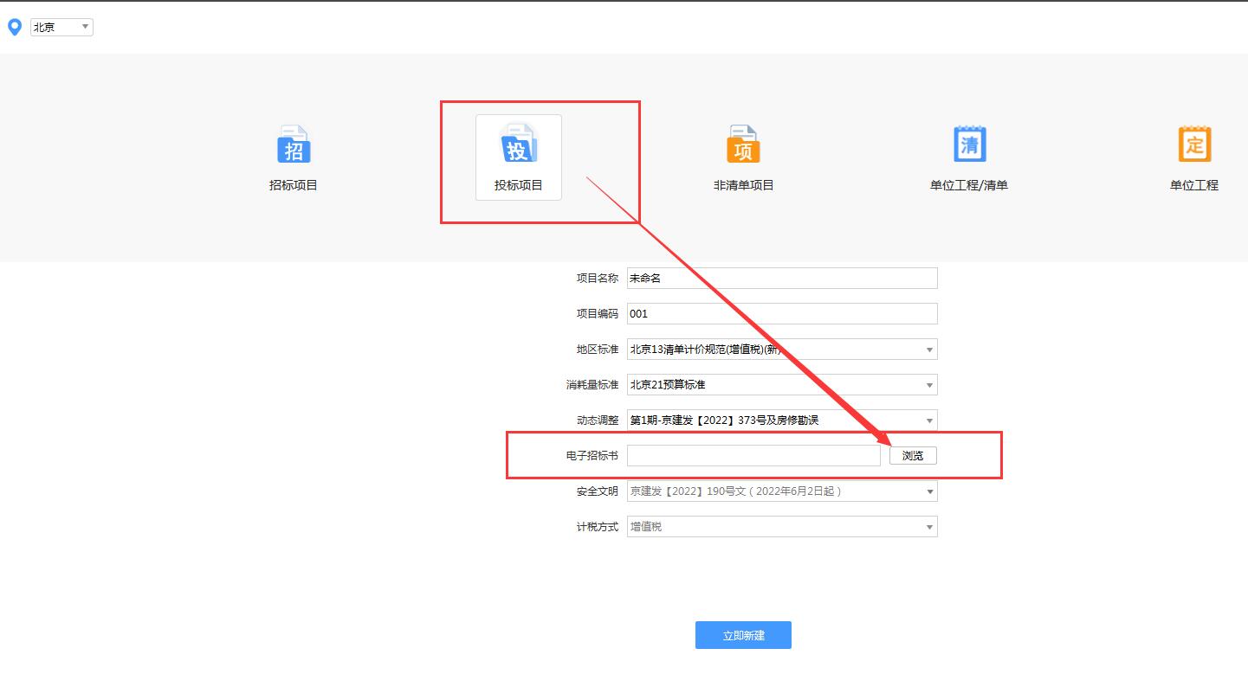Click the 项目名称 input field
The height and width of the screenshot is (674, 1248).
point(782,279)
